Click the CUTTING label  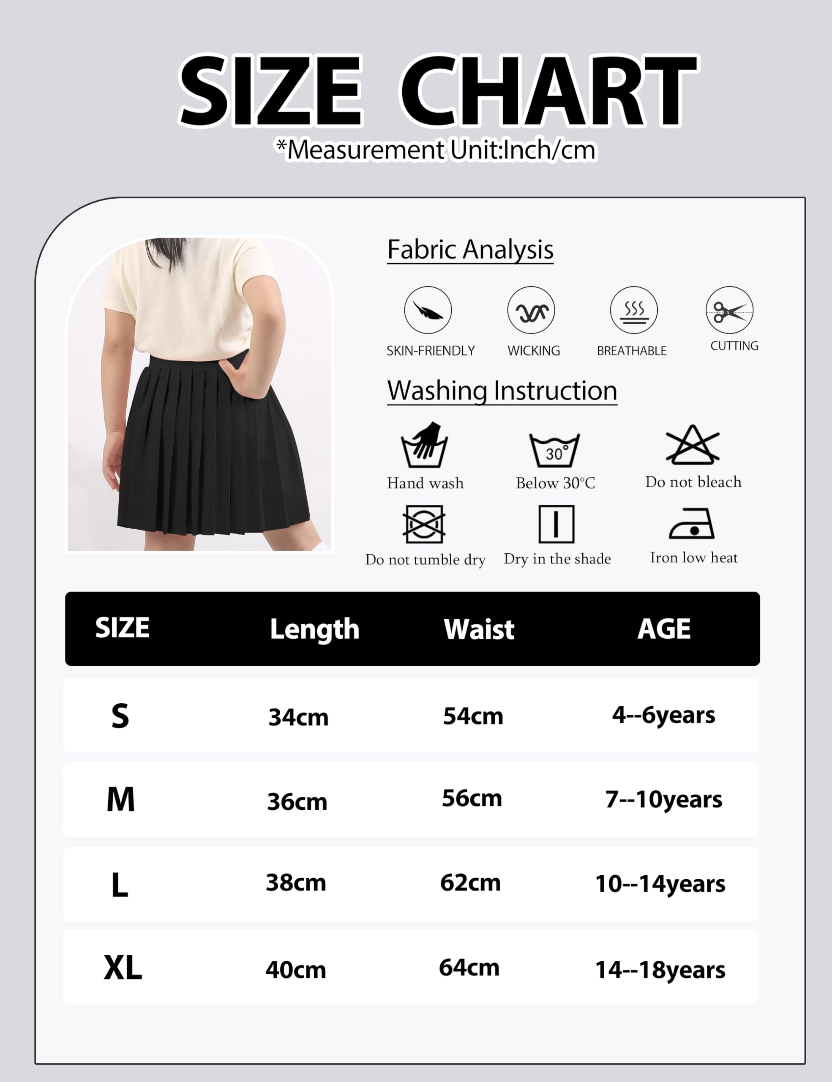coord(734,346)
